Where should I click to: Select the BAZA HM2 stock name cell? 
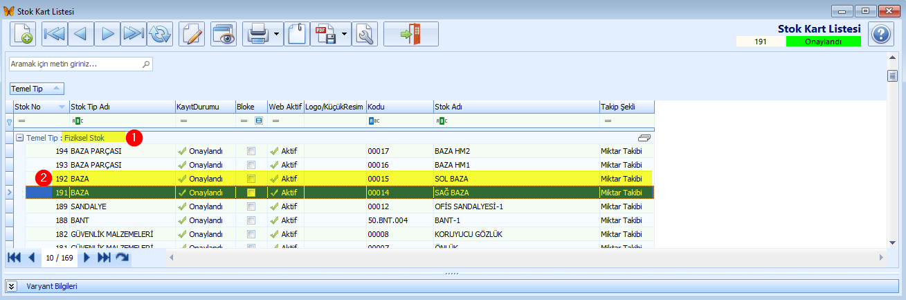coord(516,150)
